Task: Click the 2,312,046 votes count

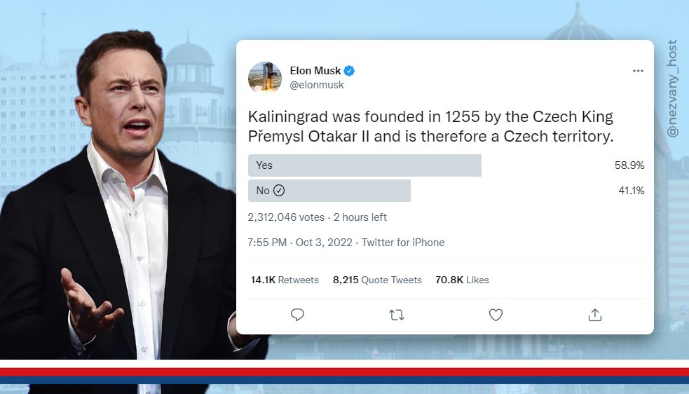Action: click(x=287, y=217)
